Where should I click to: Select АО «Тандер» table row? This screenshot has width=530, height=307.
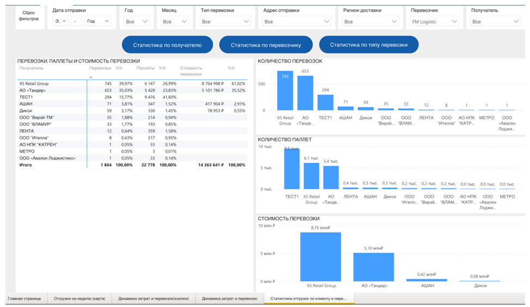coord(132,90)
